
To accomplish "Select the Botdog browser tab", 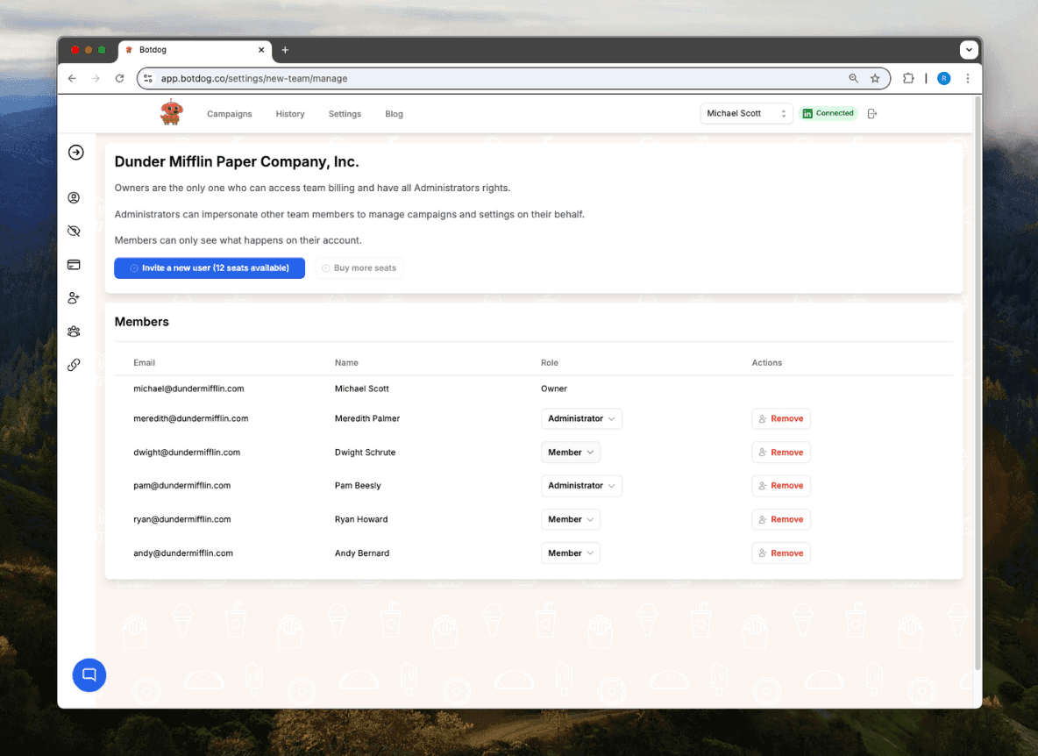I will [x=196, y=50].
